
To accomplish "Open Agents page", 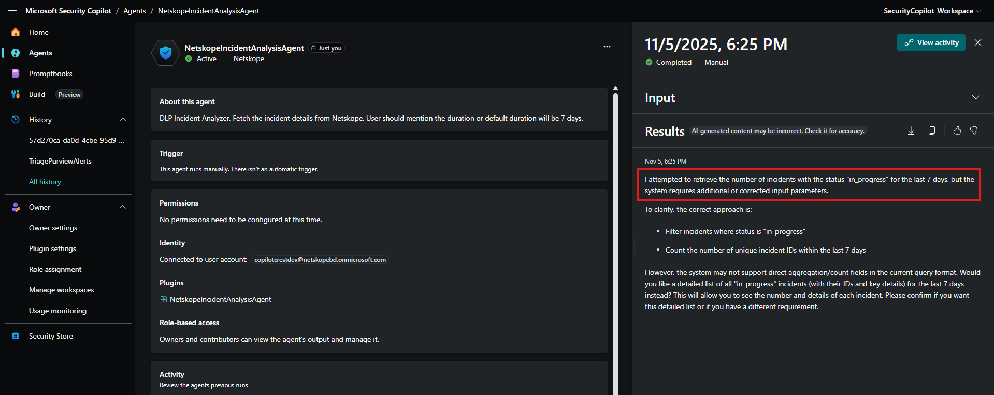I will [x=40, y=53].
